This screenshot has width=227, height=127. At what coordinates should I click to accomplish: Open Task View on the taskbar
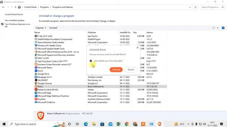[x=77, y=124]
